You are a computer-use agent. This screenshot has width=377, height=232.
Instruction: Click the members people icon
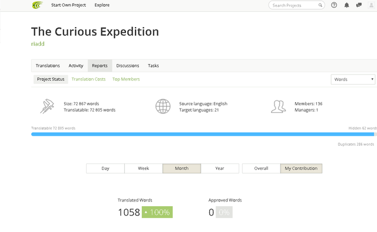point(279,106)
